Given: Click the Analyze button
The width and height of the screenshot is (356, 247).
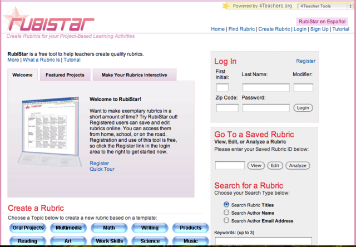Looking at the screenshot, I should click(x=298, y=165).
